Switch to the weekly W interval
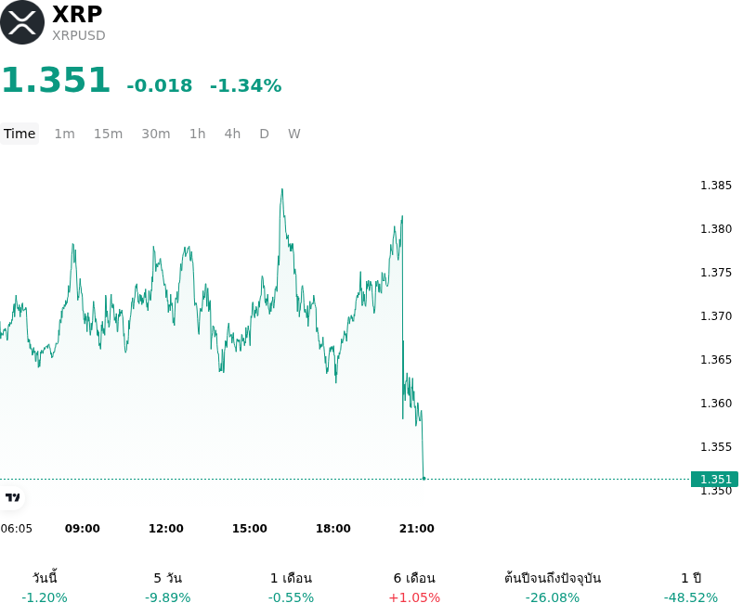 [x=294, y=134]
